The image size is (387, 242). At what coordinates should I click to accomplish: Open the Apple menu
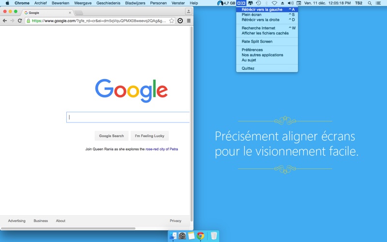click(7, 3)
